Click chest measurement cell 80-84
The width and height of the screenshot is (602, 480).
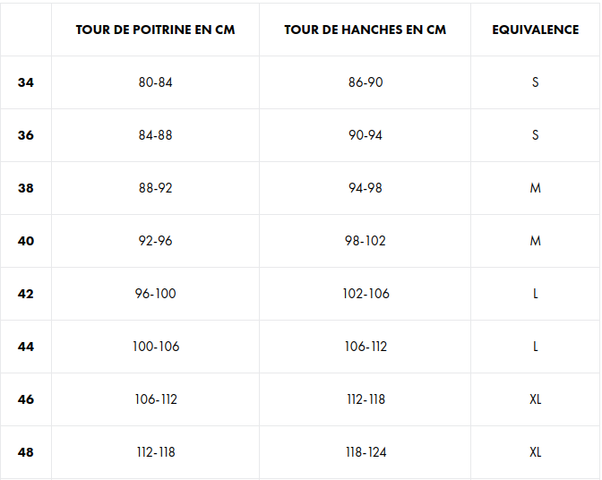click(x=155, y=82)
